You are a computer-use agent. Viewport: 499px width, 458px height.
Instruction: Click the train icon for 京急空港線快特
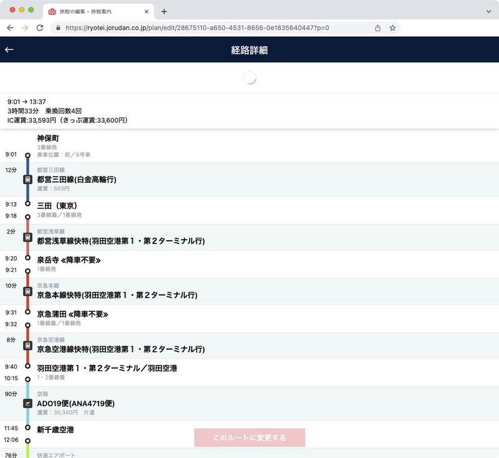27,346
